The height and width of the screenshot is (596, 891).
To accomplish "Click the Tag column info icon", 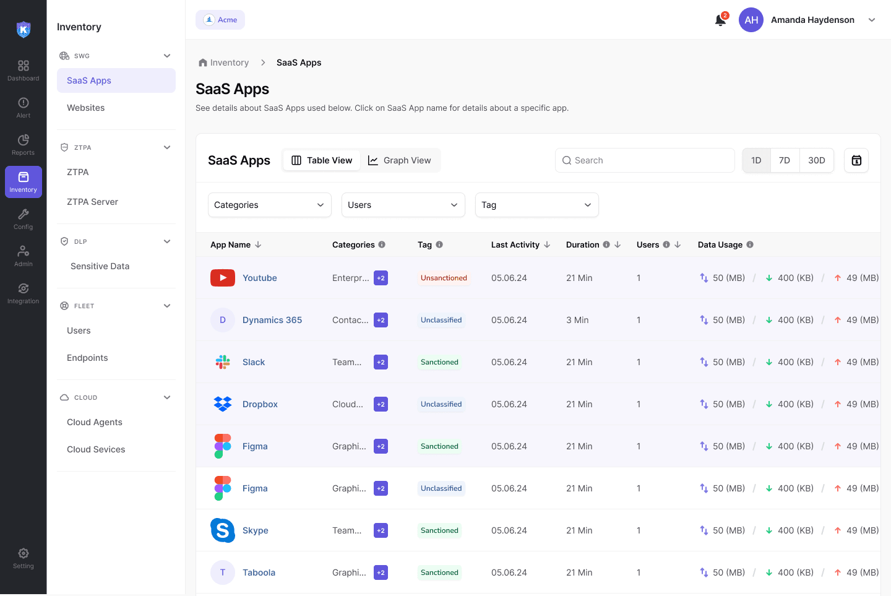I will pyautogui.click(x=439, y=244).
